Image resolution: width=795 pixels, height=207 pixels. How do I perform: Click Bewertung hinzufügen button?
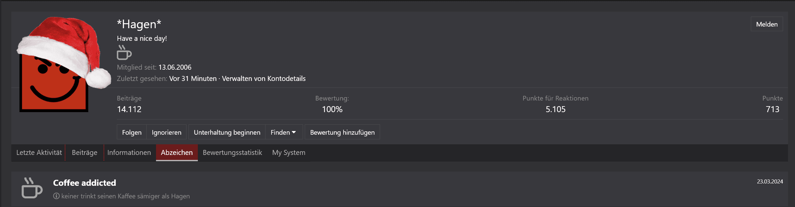point(342,132)
